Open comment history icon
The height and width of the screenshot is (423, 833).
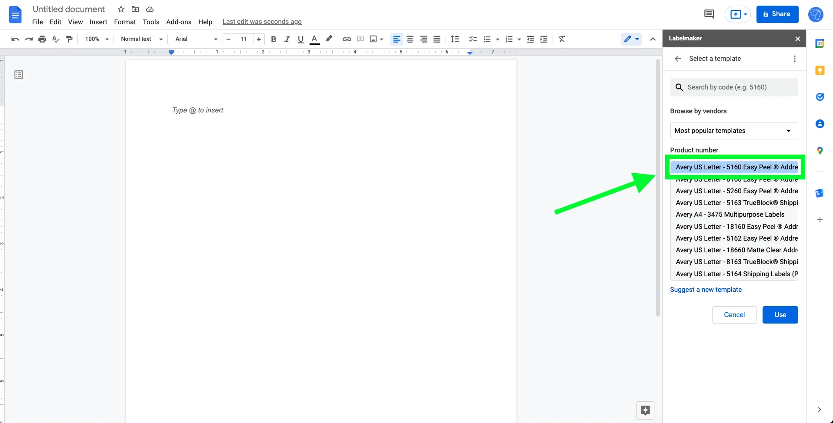[x=709, y=14]
